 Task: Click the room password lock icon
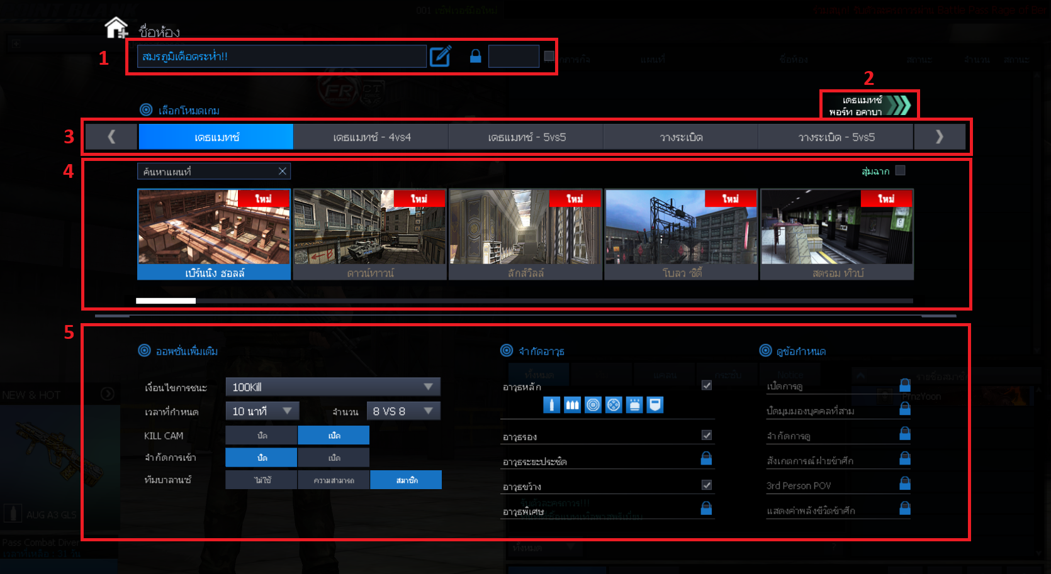[x=476, y=56]
